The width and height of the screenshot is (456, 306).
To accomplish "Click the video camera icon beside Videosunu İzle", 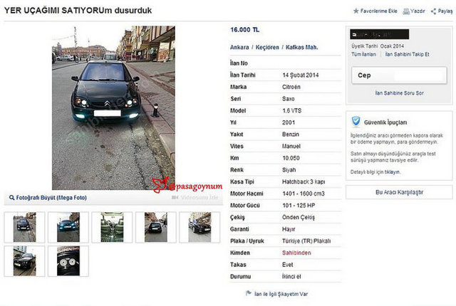I will 175,197.
